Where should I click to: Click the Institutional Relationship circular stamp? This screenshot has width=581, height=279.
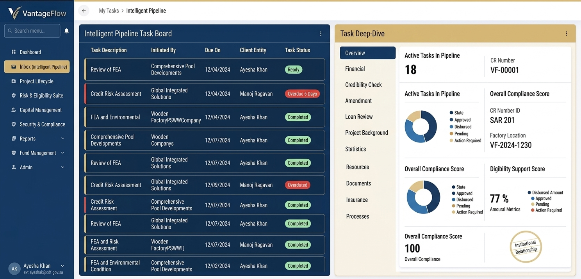click(526, 247)
